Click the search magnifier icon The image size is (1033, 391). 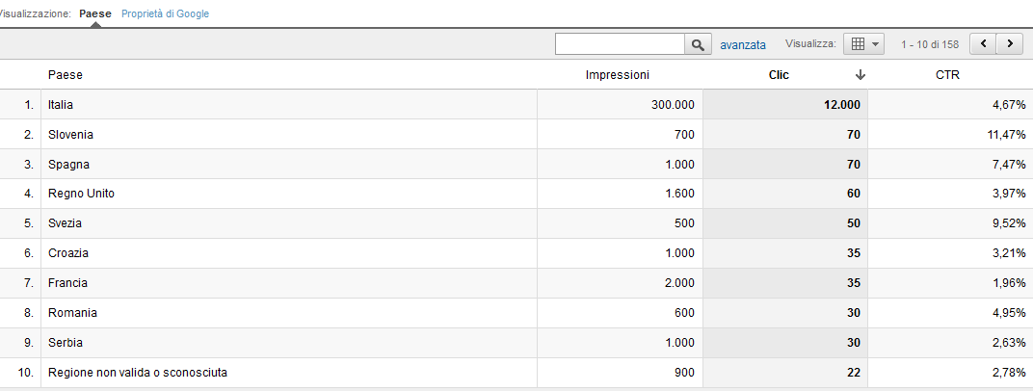697,44
